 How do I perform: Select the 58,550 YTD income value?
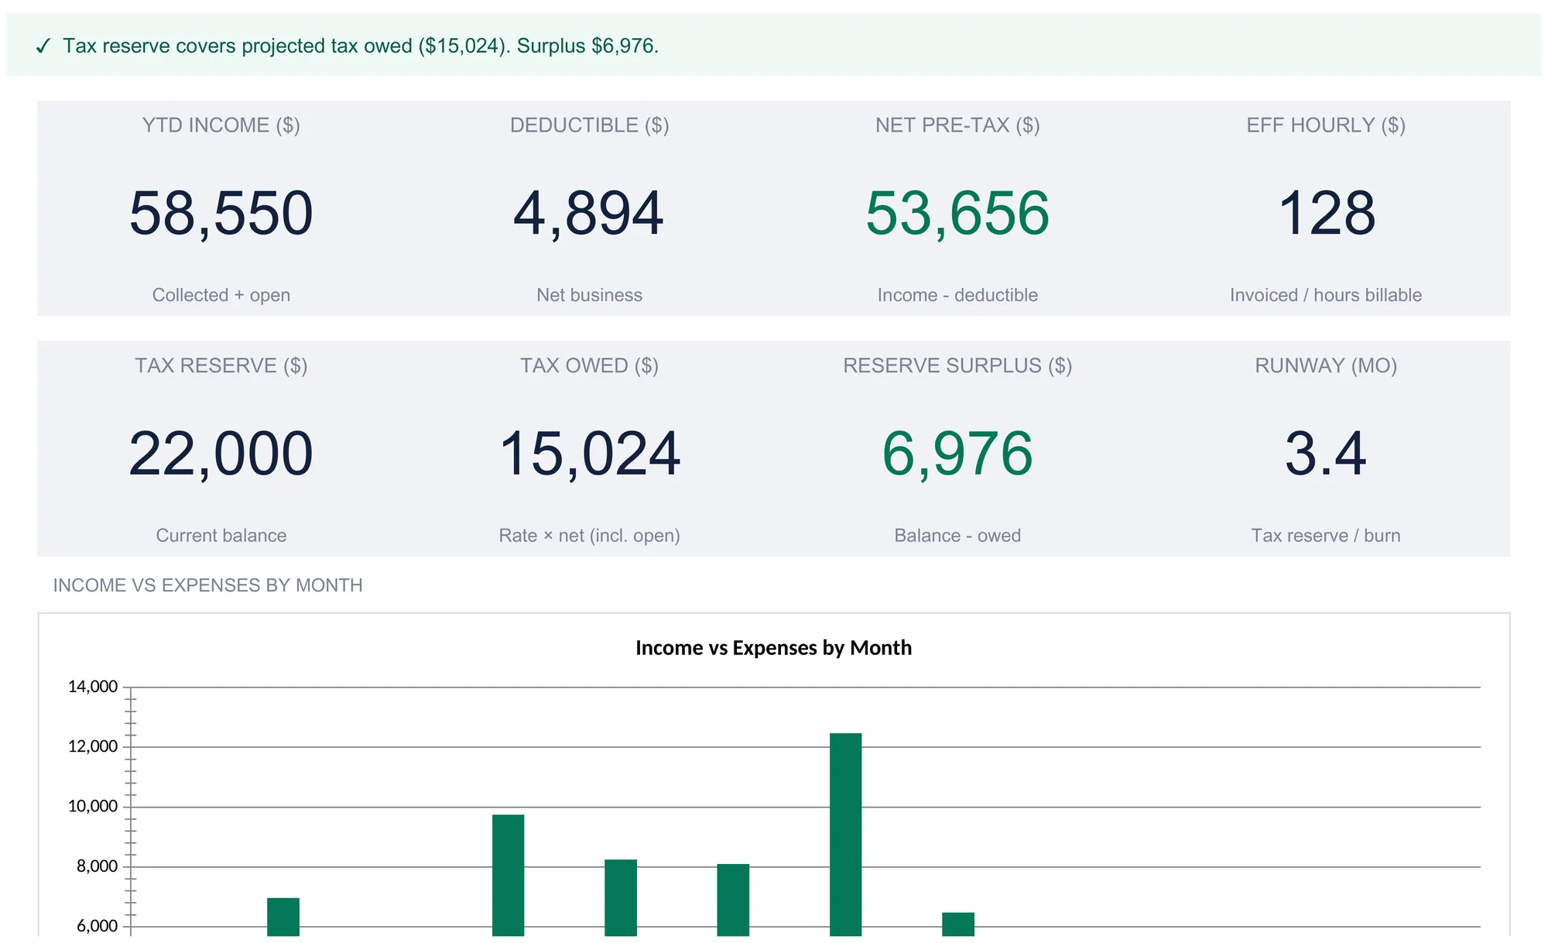(221, 213)
